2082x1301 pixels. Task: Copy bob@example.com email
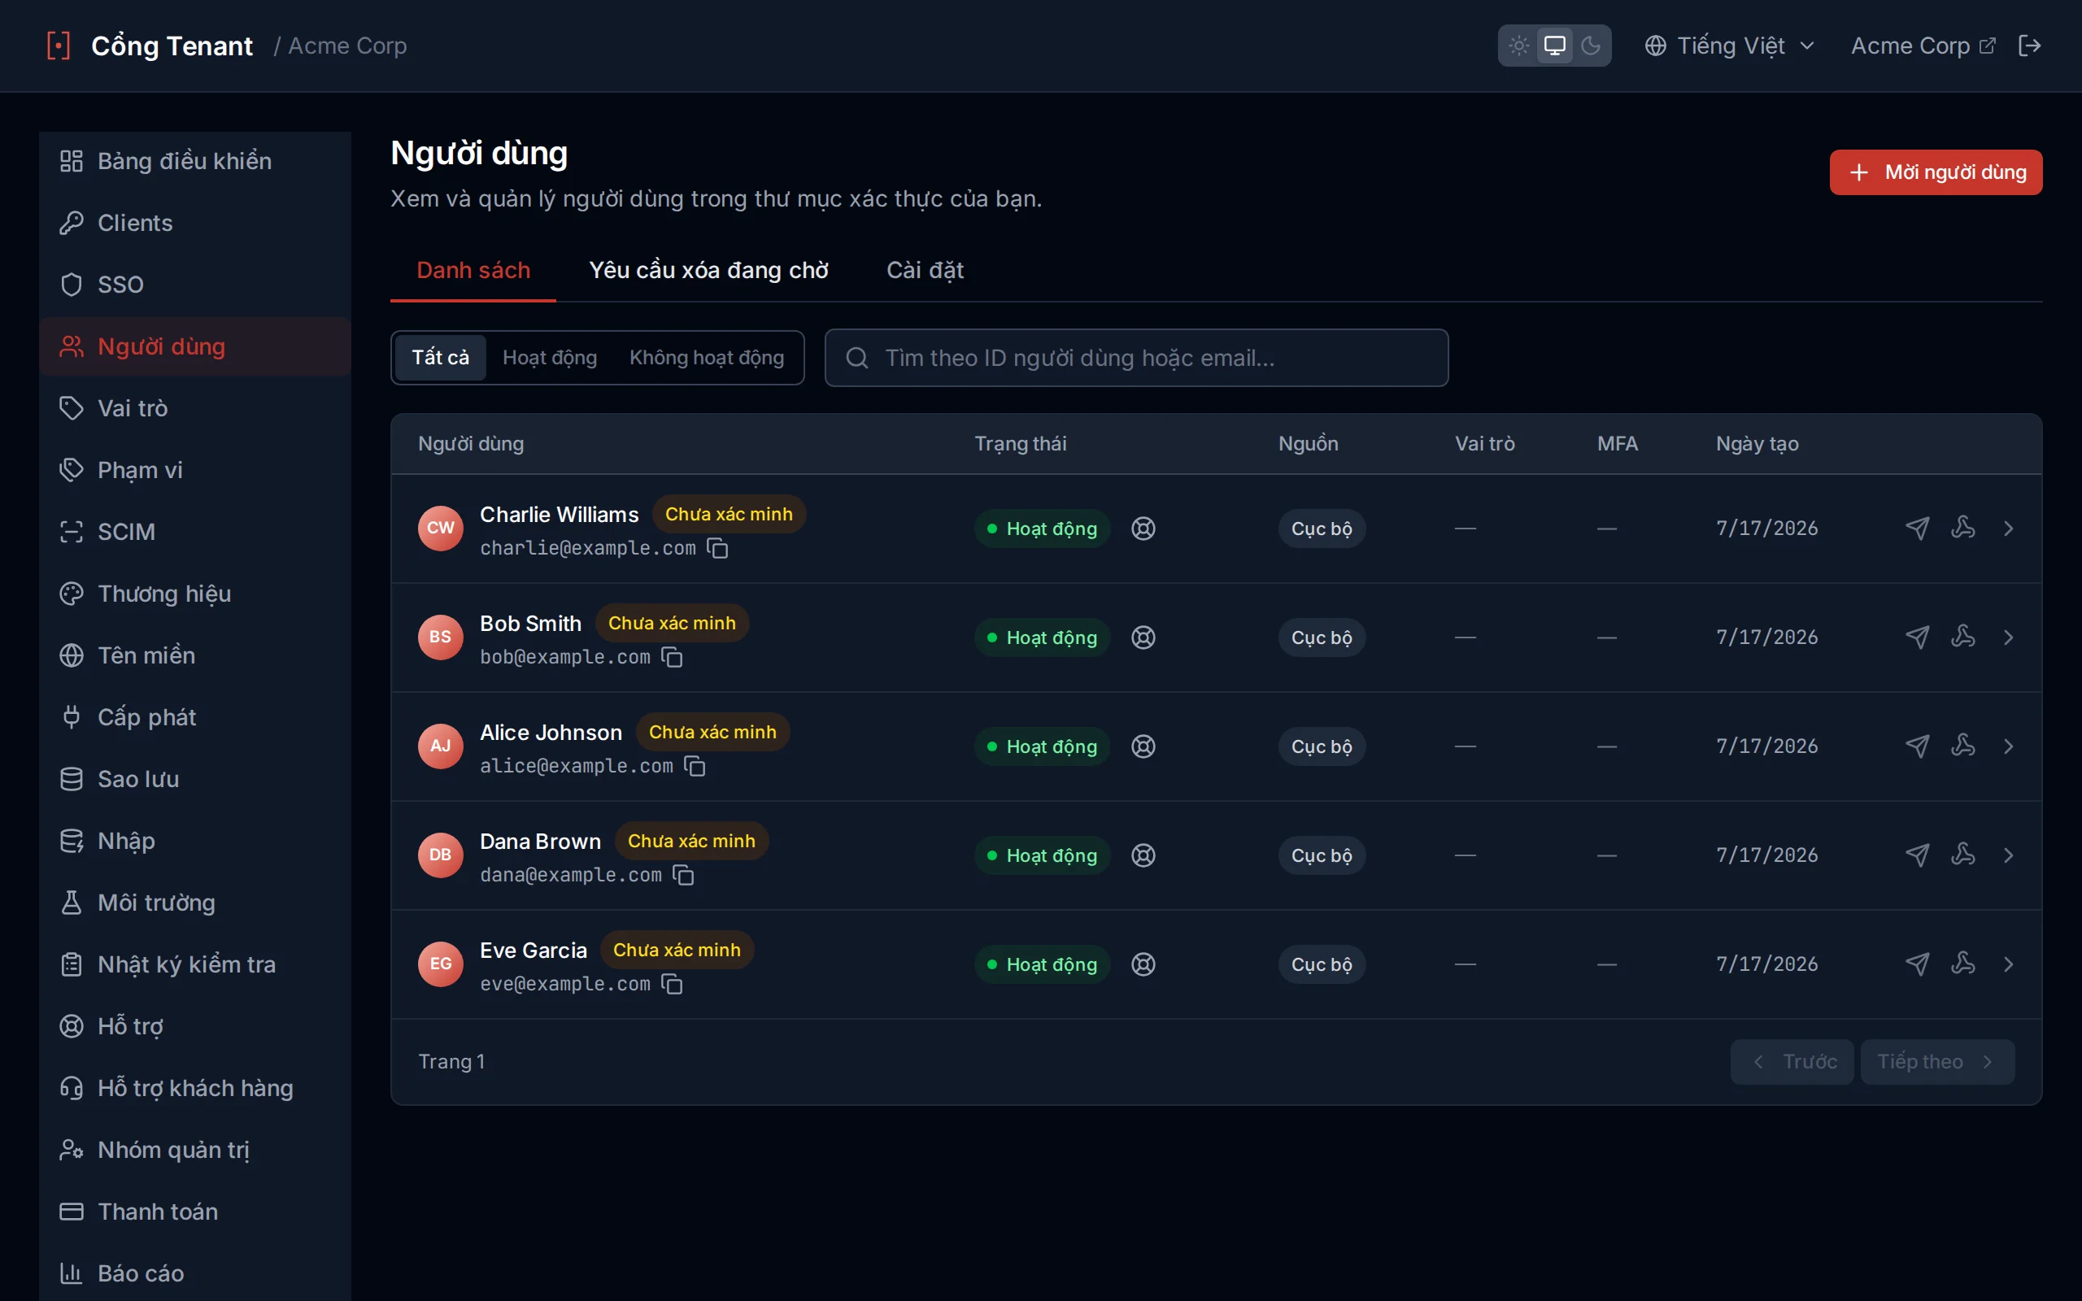672,657
